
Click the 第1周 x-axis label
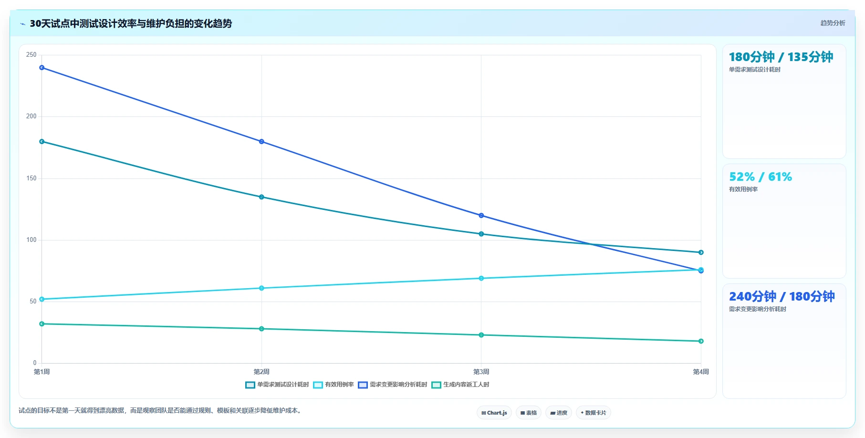(42, 372)
